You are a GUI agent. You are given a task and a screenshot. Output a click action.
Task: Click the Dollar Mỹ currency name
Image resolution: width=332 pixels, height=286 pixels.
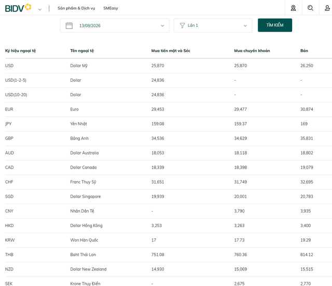[79, 66]
